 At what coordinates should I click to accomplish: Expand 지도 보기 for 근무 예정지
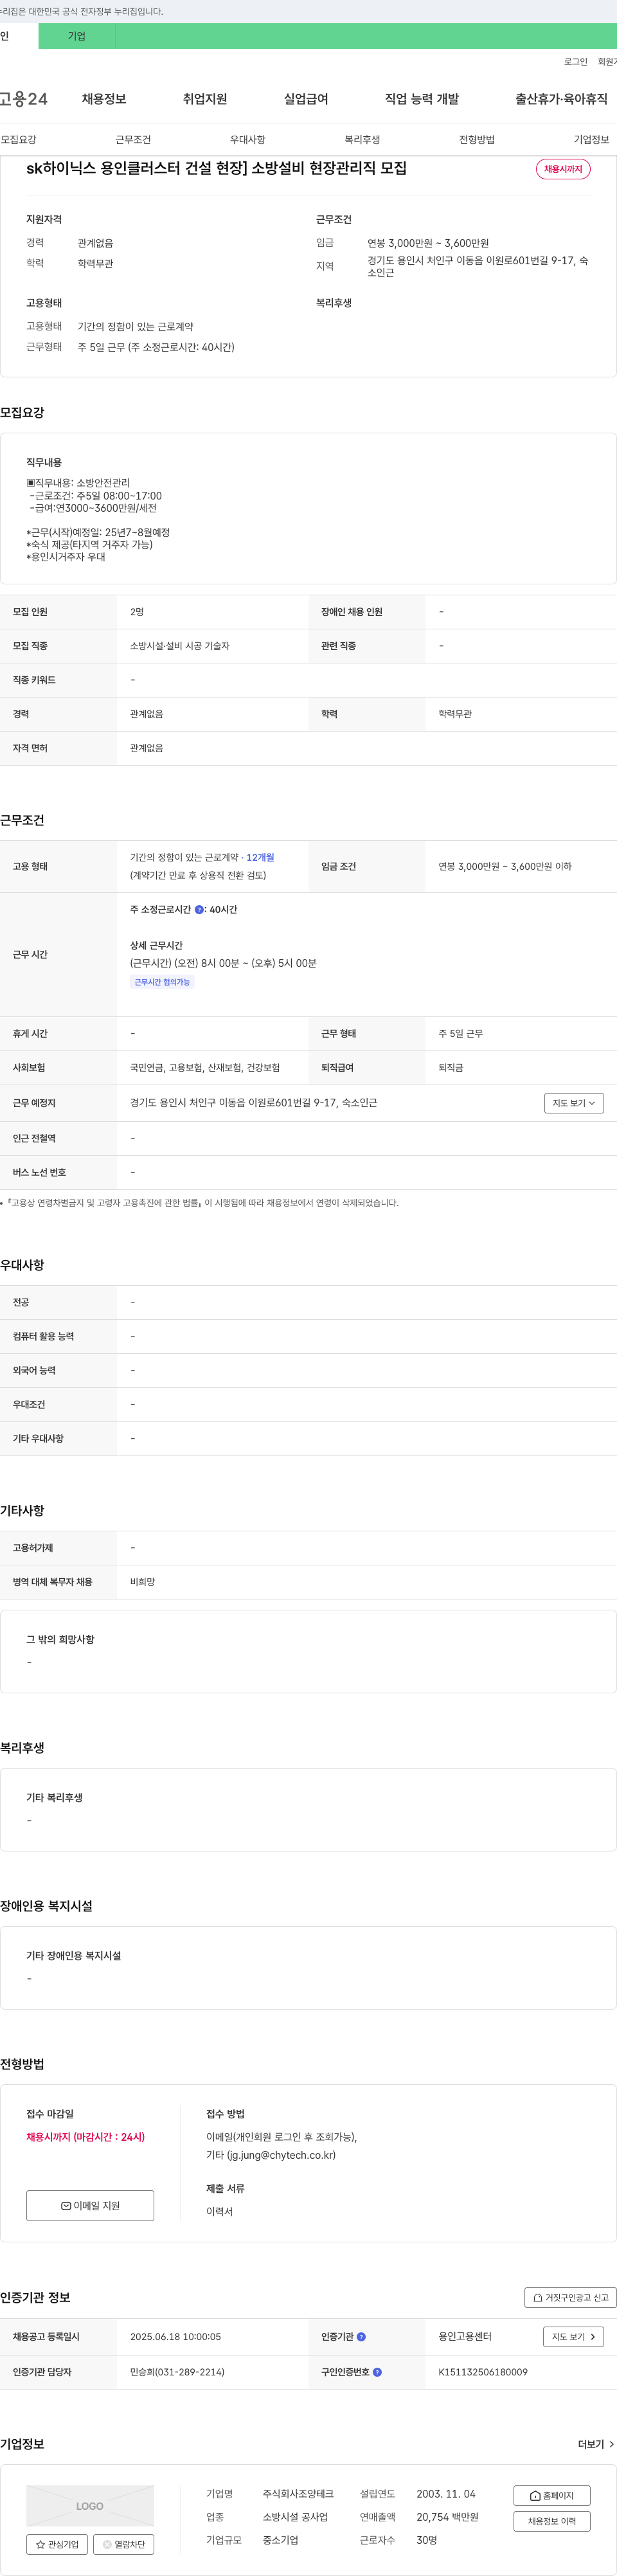point(574,1102)
